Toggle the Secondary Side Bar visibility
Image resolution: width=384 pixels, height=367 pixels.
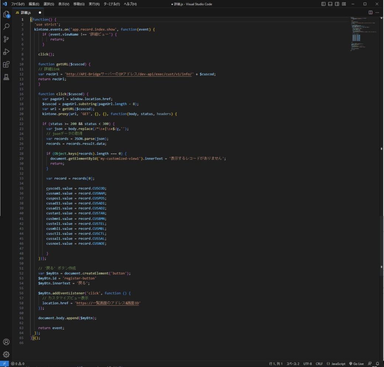pyautogui.click(x=337, y=4)
